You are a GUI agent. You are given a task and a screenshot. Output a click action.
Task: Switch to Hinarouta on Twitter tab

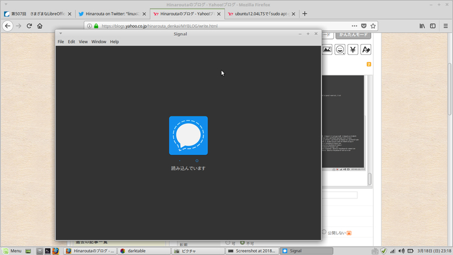112,14
